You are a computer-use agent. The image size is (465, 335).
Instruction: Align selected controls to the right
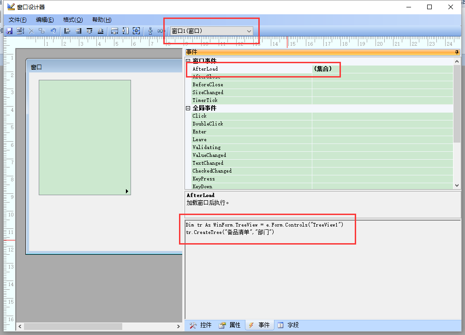78,31
